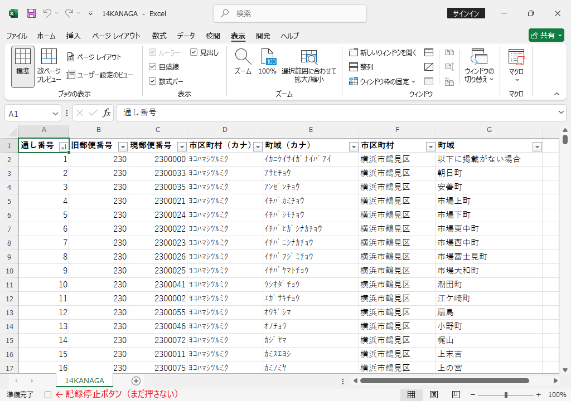571x401 pixels.
Task: Toggle the 見出し headings checkbox
Action: pyautogui.click(x=193, y=52)
